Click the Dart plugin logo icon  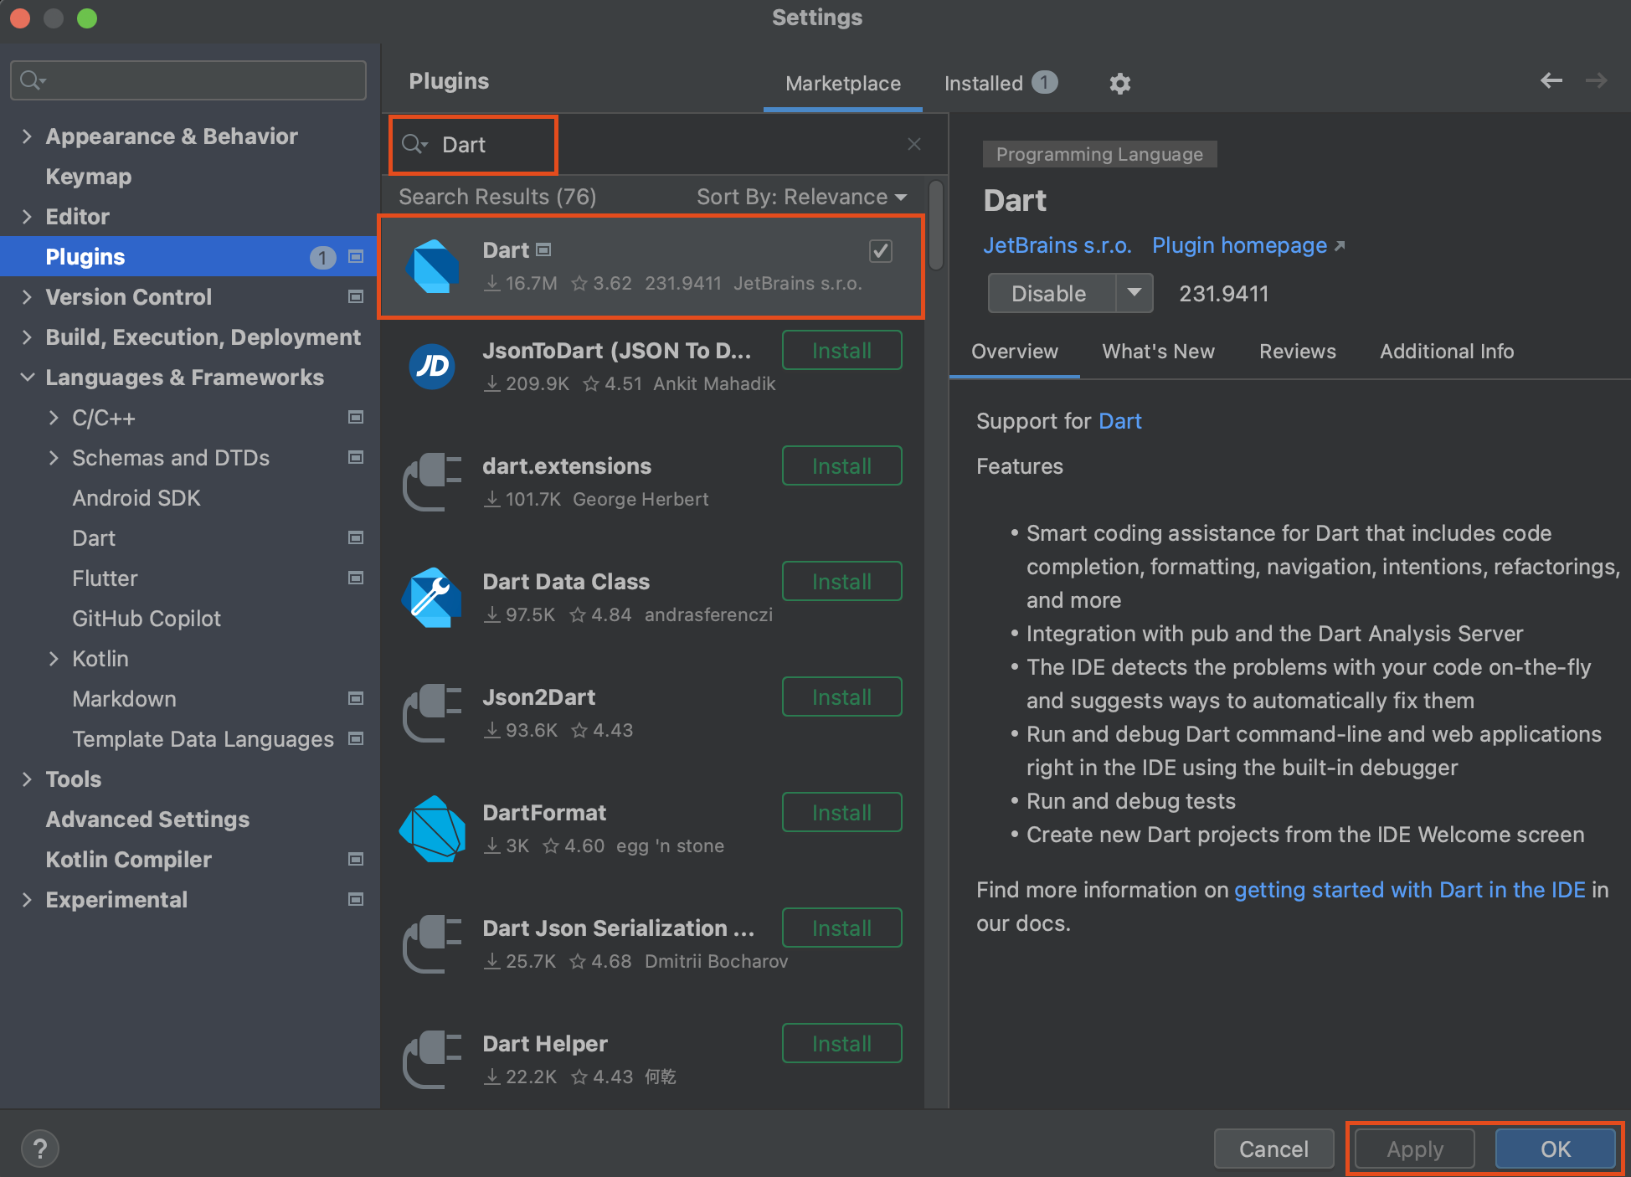[432, 266]
